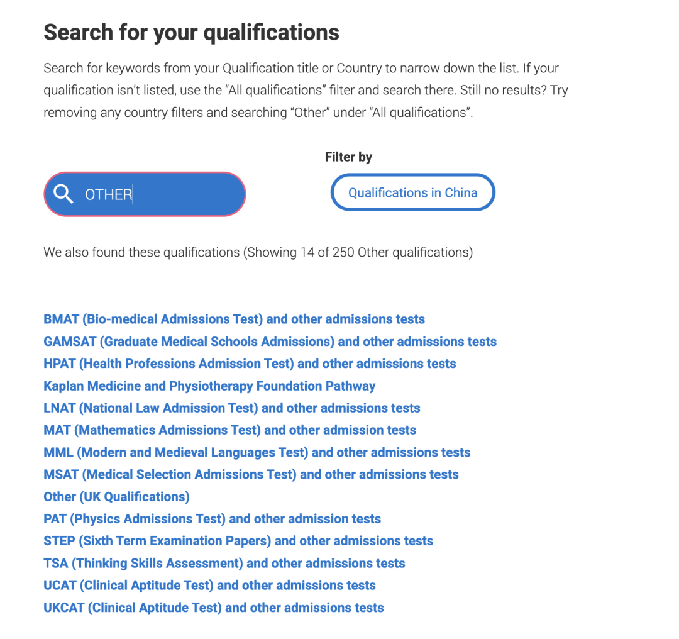The width and height of the screenshot is (679, 639).
Task: Open the PAT Physics Admissions Test link
Action: (x=213, y=519)
